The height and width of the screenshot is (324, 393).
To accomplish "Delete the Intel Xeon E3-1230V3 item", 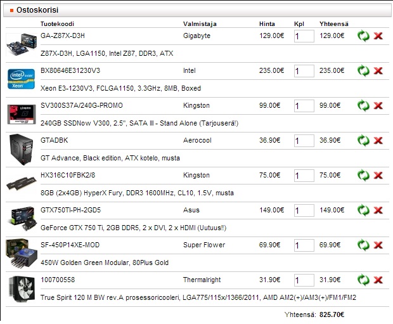I will point(378,71).
